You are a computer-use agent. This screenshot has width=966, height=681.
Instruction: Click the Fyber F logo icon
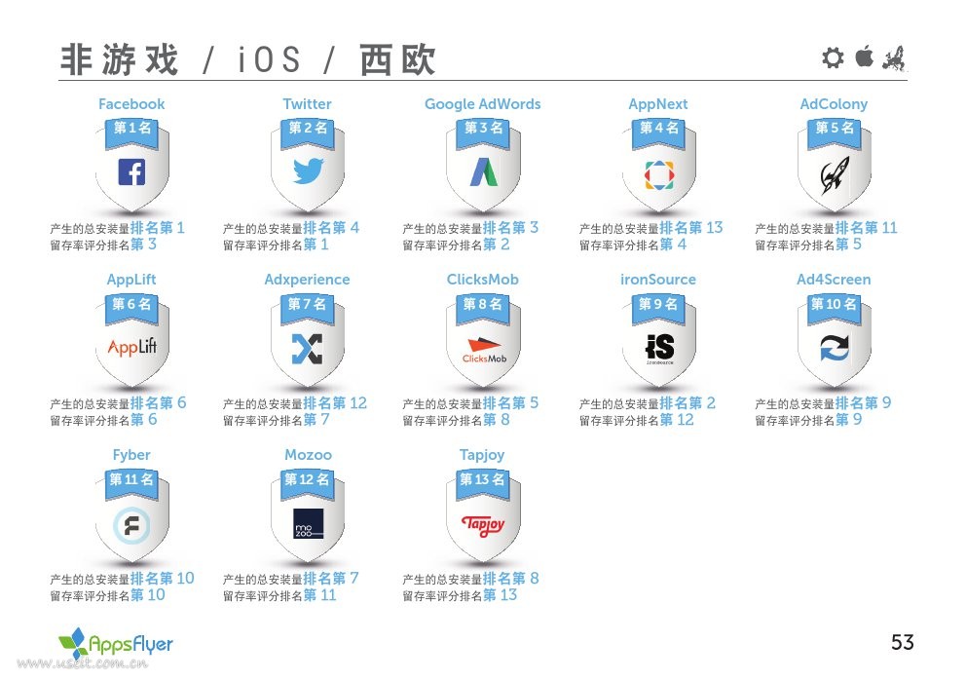(x=131, y=525)
